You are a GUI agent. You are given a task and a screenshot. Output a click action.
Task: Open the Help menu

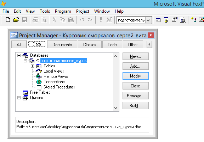(x=119, y=11)
